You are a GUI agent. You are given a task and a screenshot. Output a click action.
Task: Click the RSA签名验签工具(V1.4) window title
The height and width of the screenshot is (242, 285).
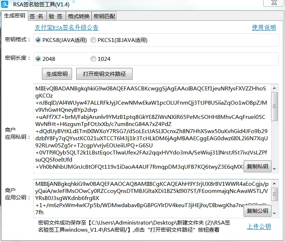[x=41, y=4]
